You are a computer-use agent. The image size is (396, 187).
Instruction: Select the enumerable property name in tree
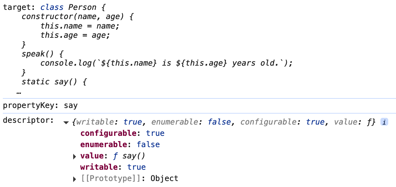(103, 145)
